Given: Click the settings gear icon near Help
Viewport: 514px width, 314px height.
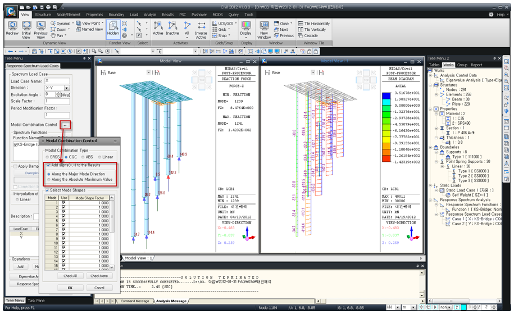Looking at the screenshot, I should 491,15.
